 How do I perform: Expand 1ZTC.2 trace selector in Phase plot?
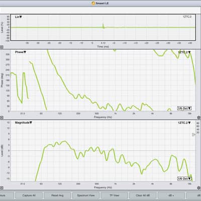click(x=184, y=52)
